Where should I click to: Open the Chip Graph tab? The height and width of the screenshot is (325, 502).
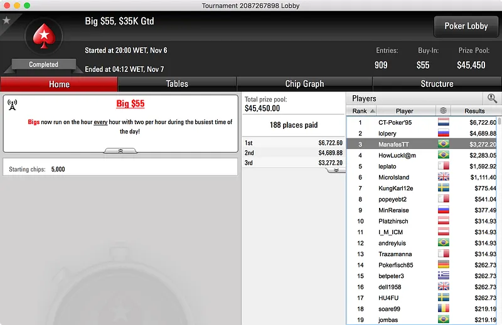click(304, 84)
